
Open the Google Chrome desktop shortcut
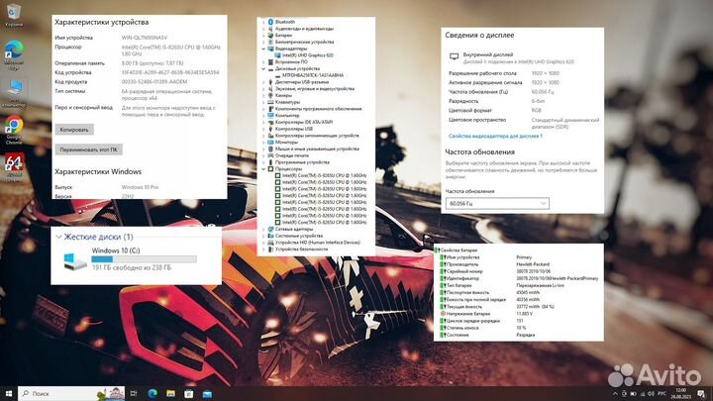14,130
